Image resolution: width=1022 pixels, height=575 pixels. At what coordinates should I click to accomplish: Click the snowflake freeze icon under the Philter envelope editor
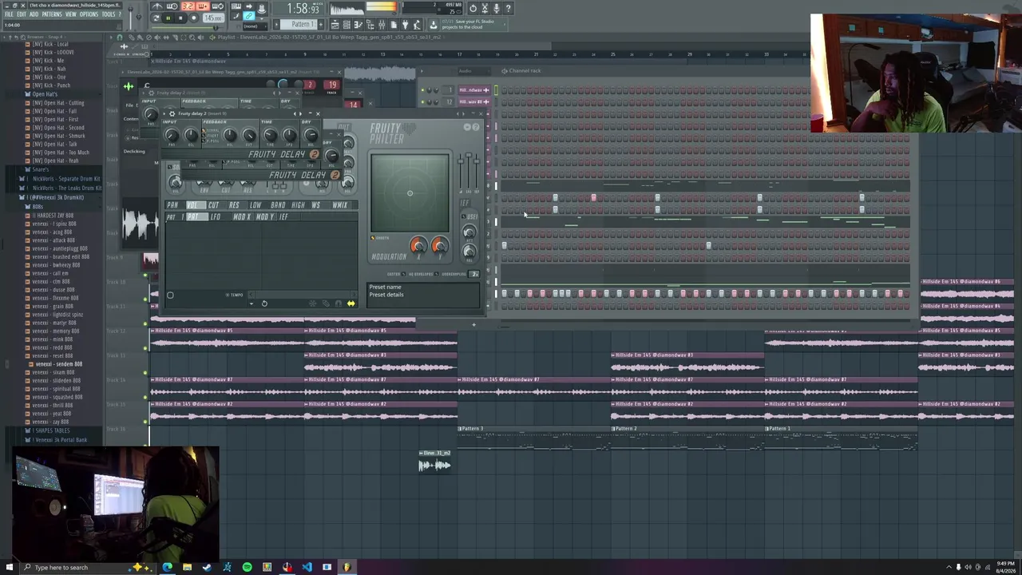tap(312, 303)
